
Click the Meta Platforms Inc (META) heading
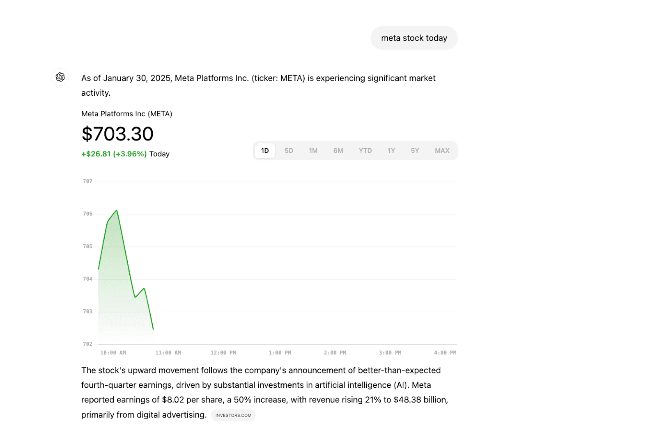(x=126, y=114)
